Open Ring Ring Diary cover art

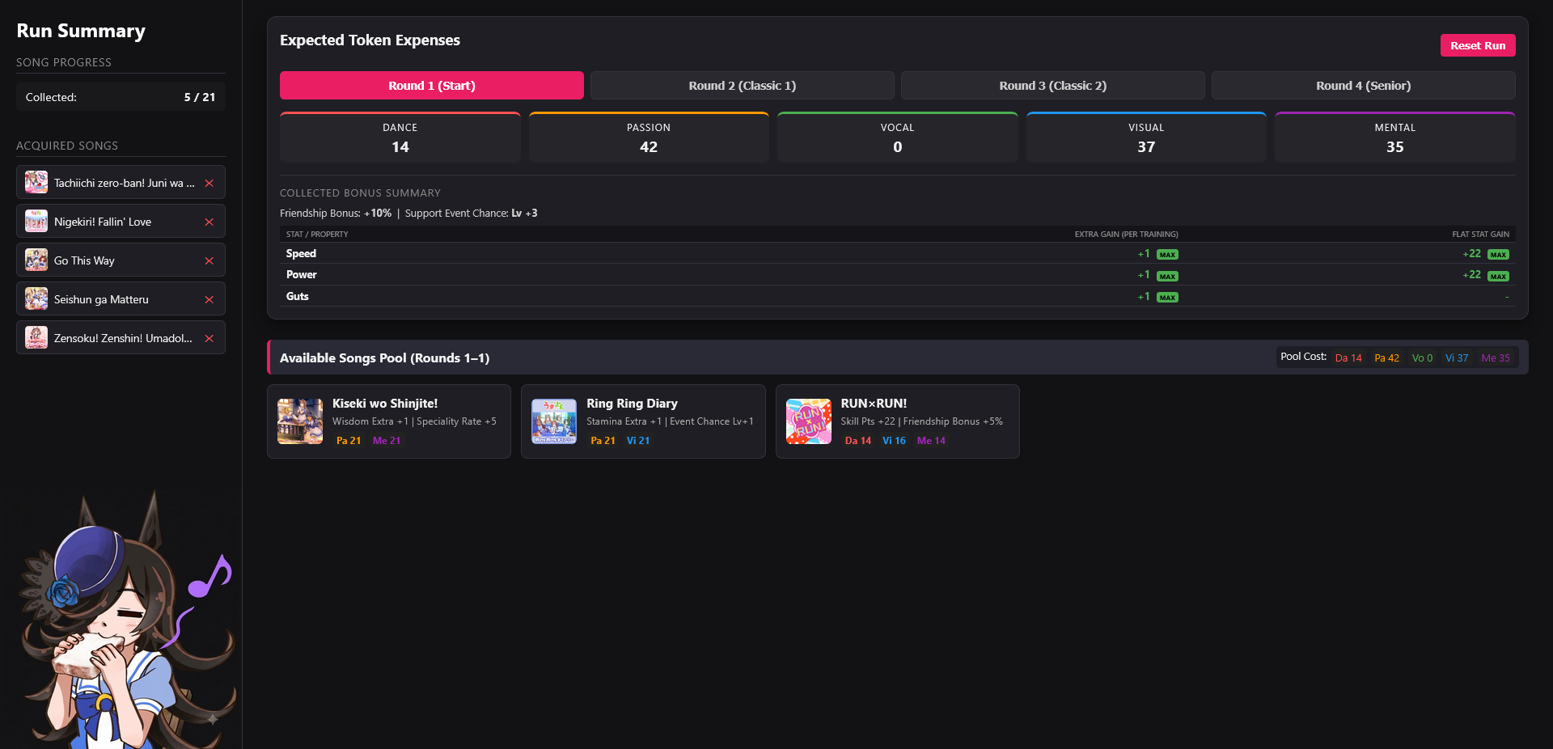pyautogui.click(x=554, y=421)
